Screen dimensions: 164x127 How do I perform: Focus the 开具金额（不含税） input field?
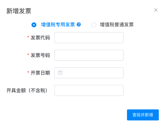pyautogui.click(x=89, y=90)
